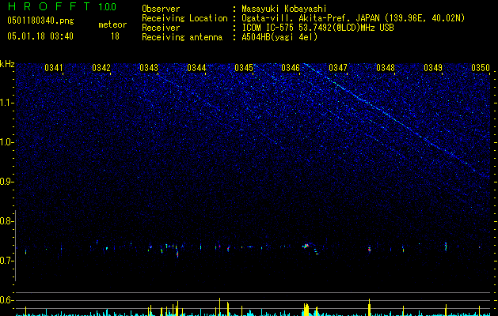The height and width of the screenshot is (316, 498).
Task: Select the Ogata-vill. Akita-Pref. JAPAN location text
Action: point(353,18)
